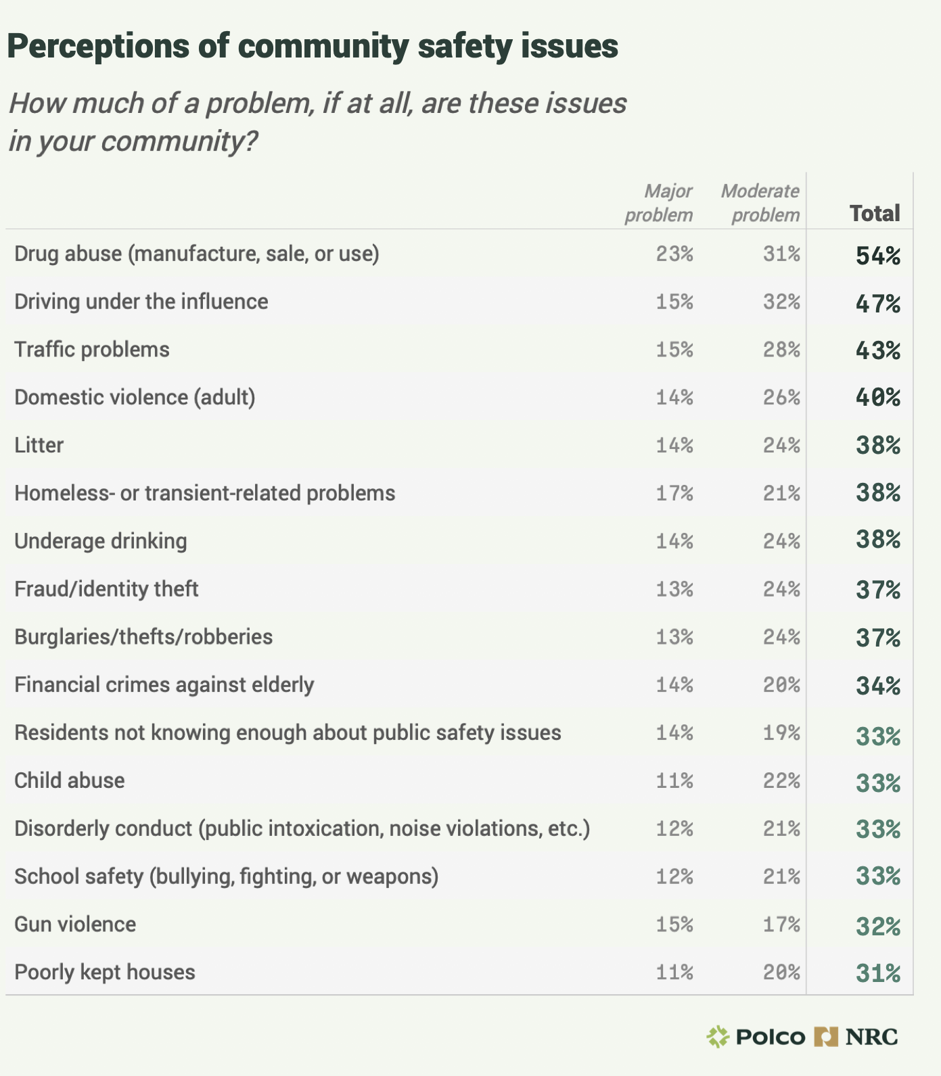Click the 54% total for Drug abuse
Screen dimensions: 941x1076
tap(878, 256)
